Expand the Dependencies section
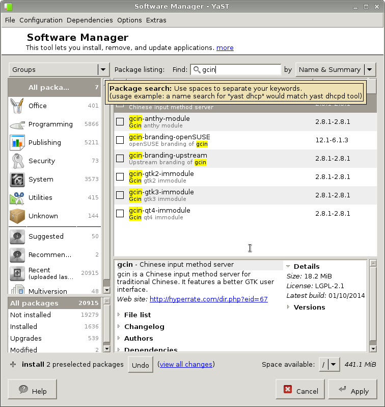The image size is (385, 407). click(x=119, y=349)
